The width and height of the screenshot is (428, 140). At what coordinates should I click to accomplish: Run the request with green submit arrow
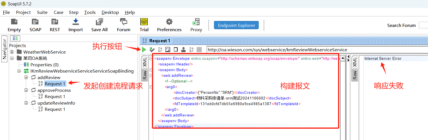144,50
